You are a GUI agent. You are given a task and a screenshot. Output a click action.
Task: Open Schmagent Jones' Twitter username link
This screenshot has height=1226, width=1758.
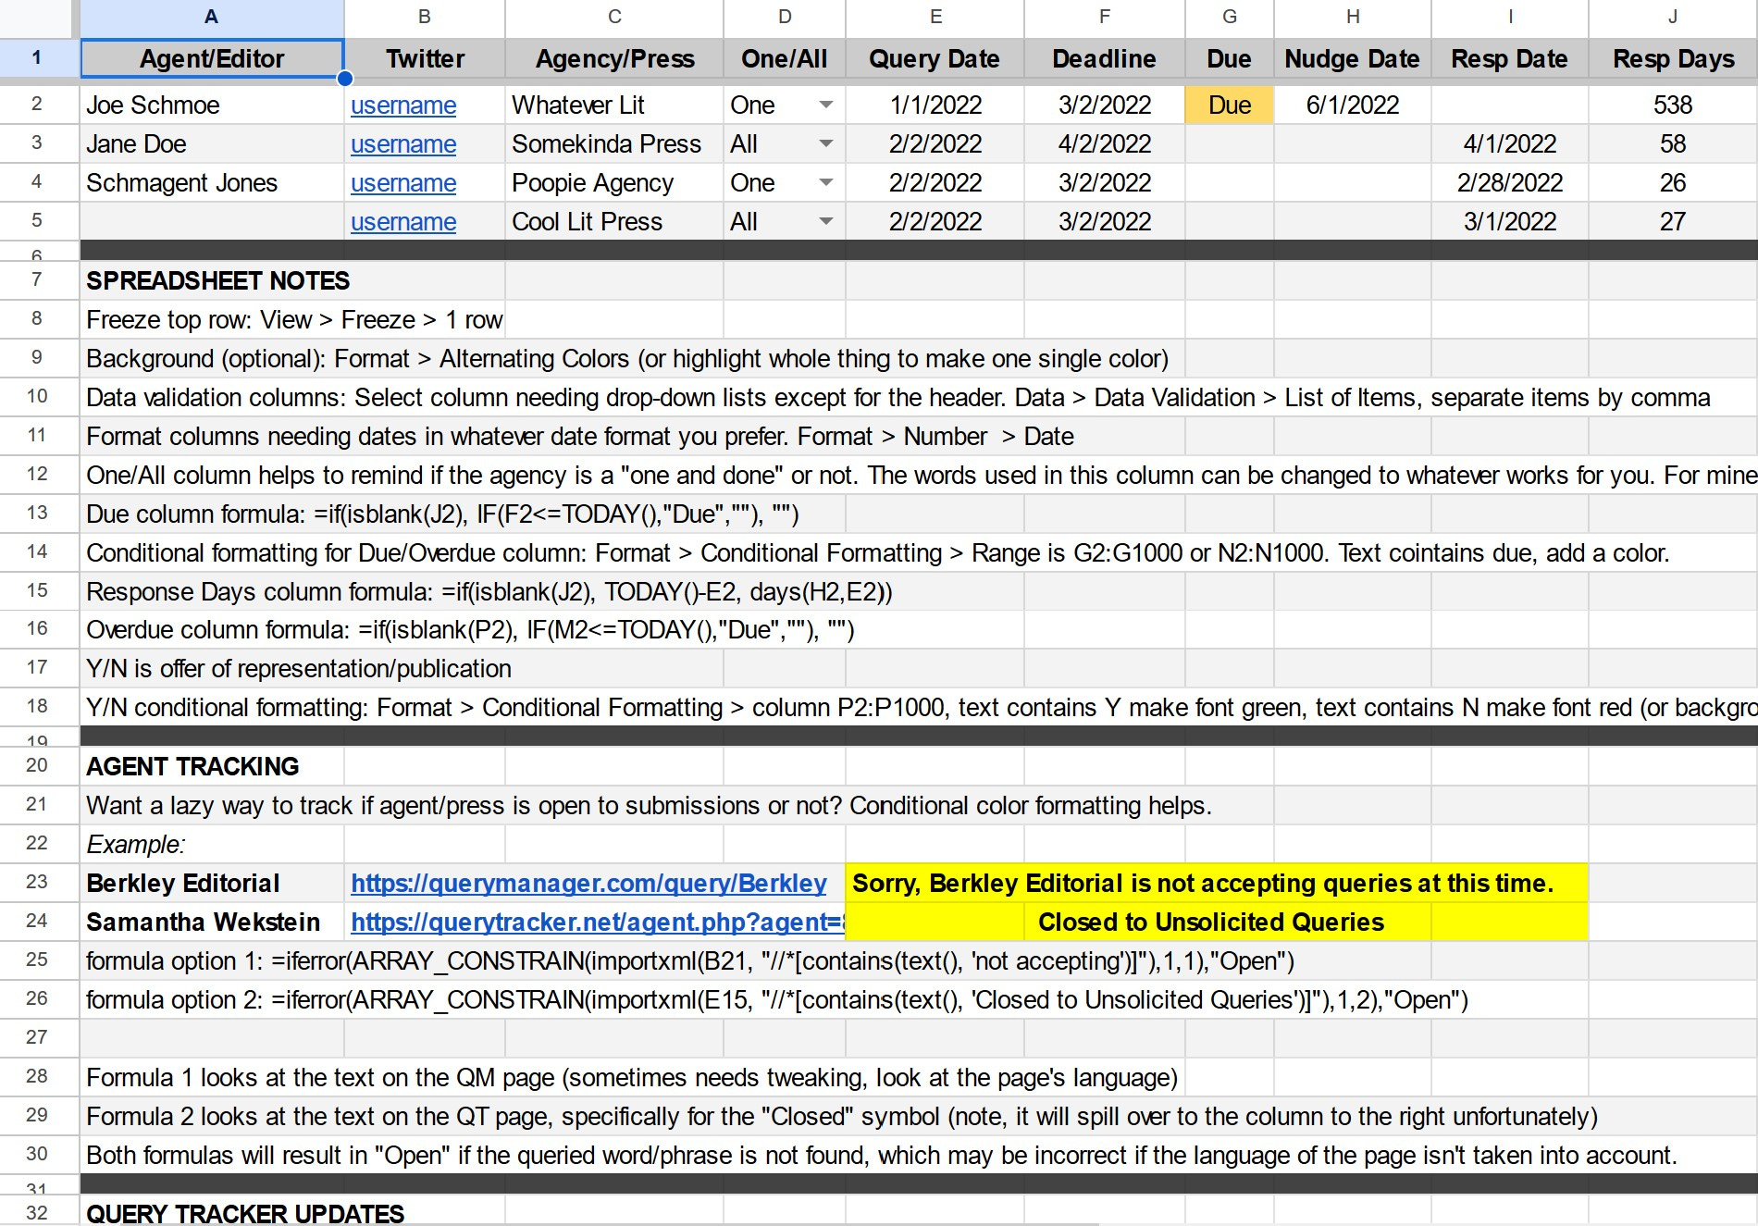tap(403, 183)
